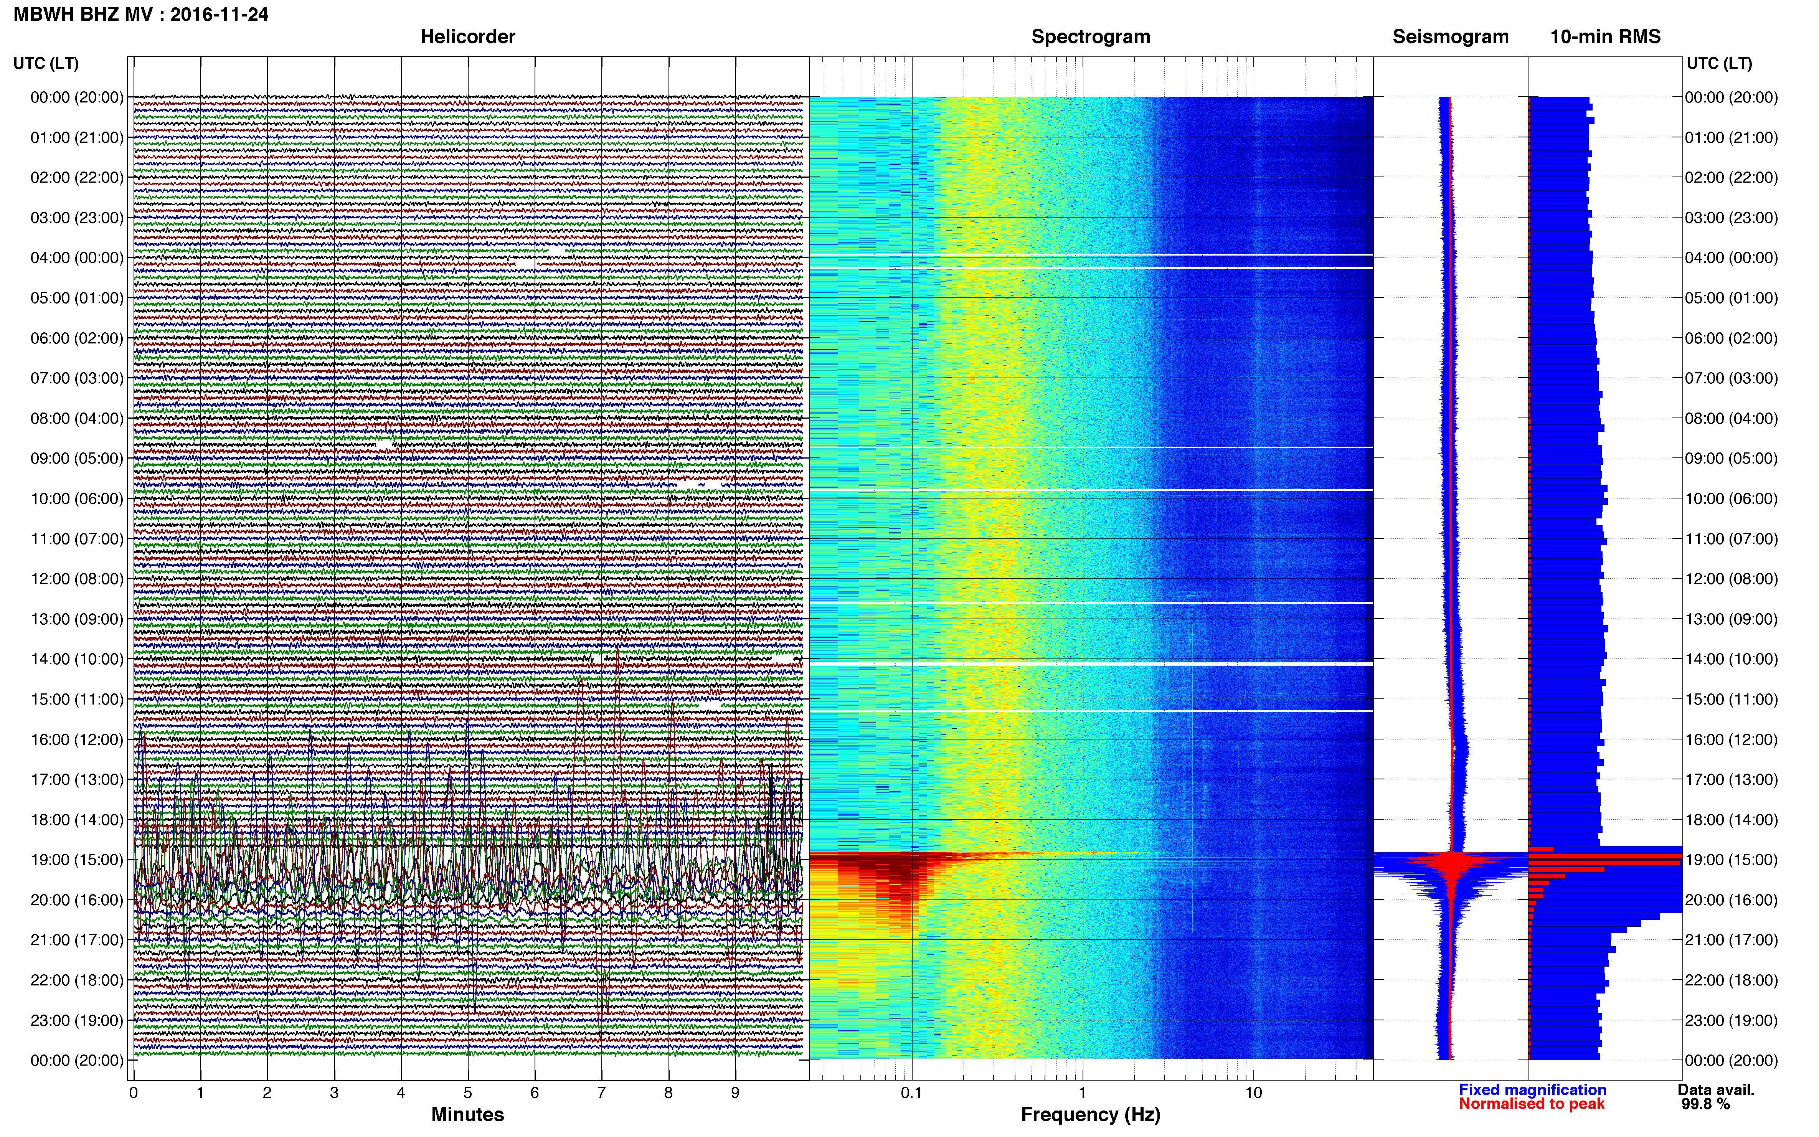This screenshot has width=1819, height=1137.
Task: Click "19:00 (15:00)" on the right time axis
Action: point(1731,860)
